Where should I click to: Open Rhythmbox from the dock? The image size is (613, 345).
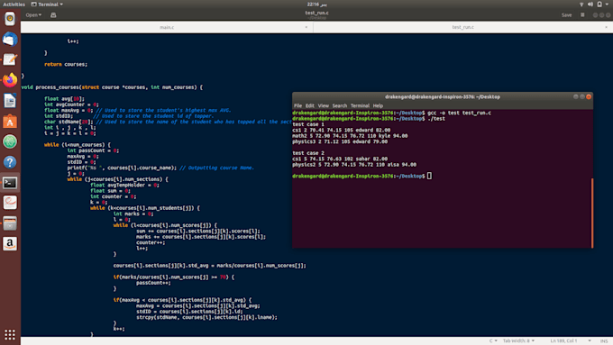[10, 19]
